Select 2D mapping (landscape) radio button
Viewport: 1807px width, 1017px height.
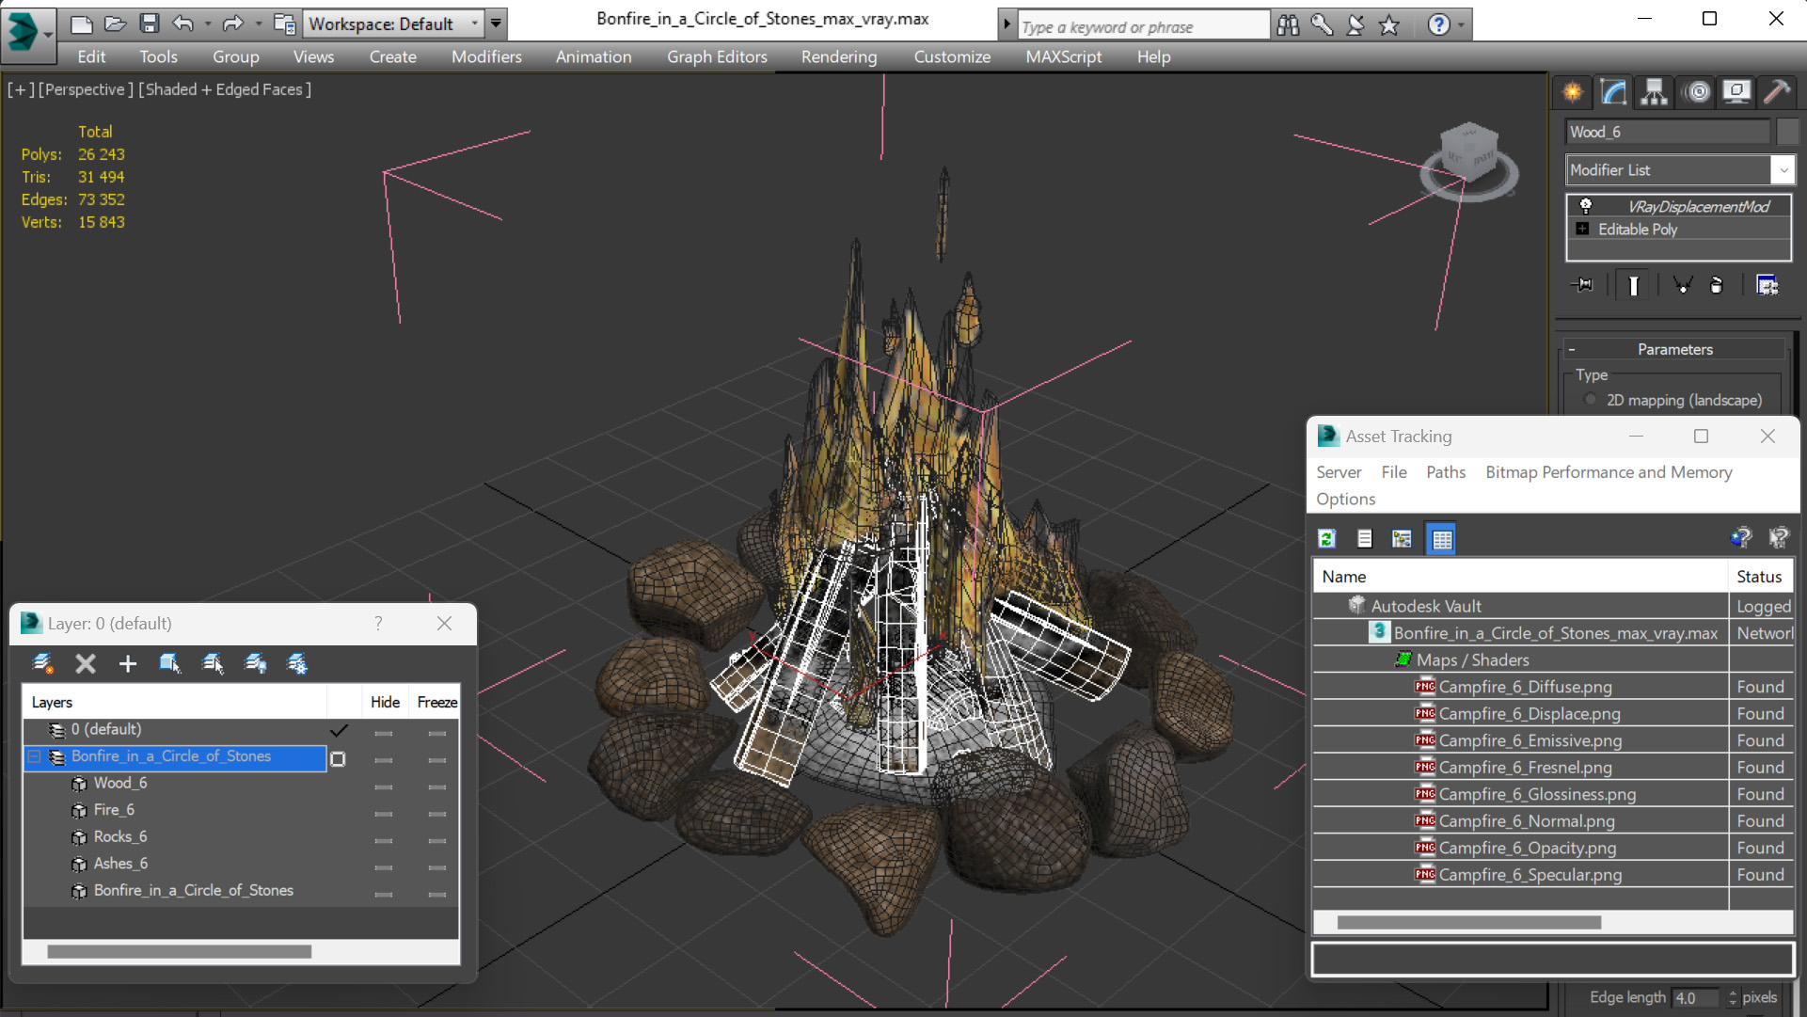click(x=1591, y=400)
